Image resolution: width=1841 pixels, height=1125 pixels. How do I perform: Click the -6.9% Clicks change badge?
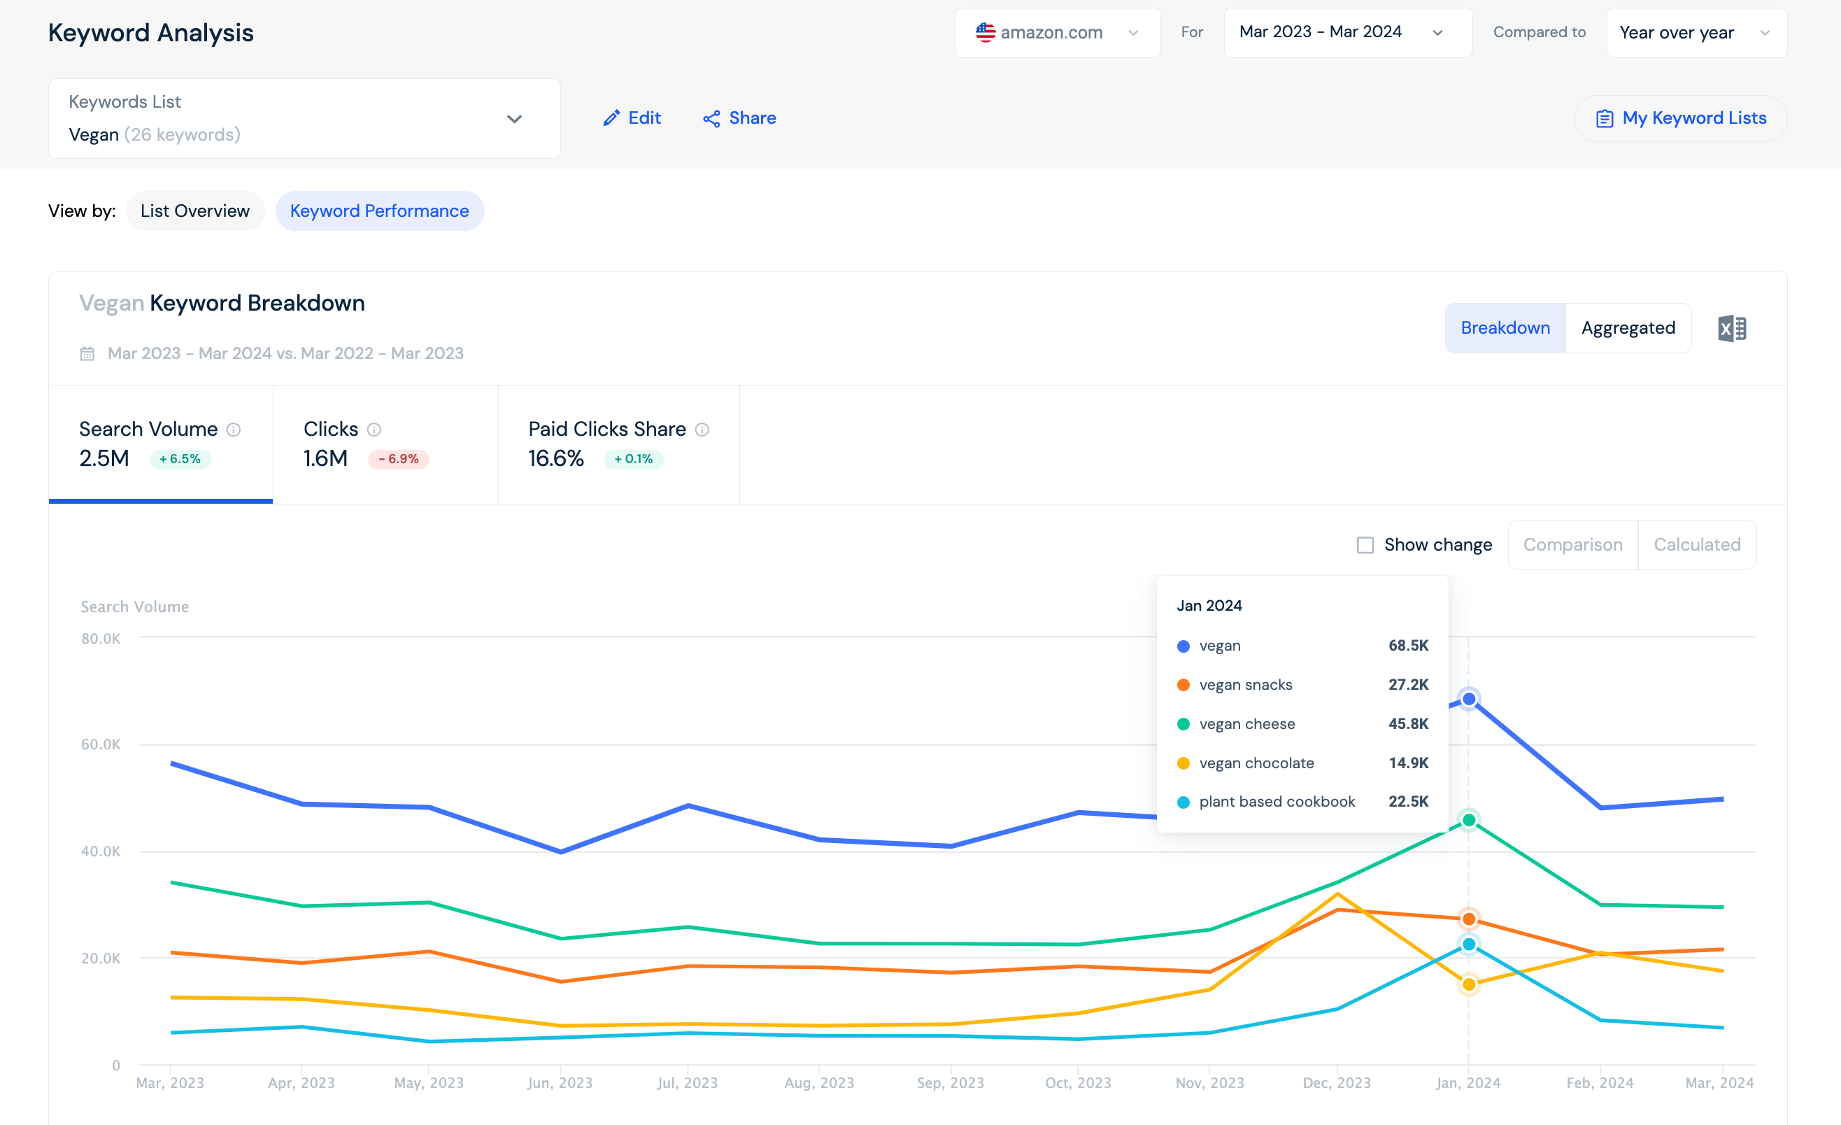(x=398, y=459)
